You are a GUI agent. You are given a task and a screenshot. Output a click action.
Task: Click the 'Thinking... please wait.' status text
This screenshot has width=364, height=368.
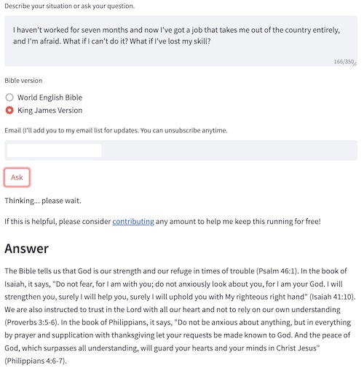click(x=43, y=201)
